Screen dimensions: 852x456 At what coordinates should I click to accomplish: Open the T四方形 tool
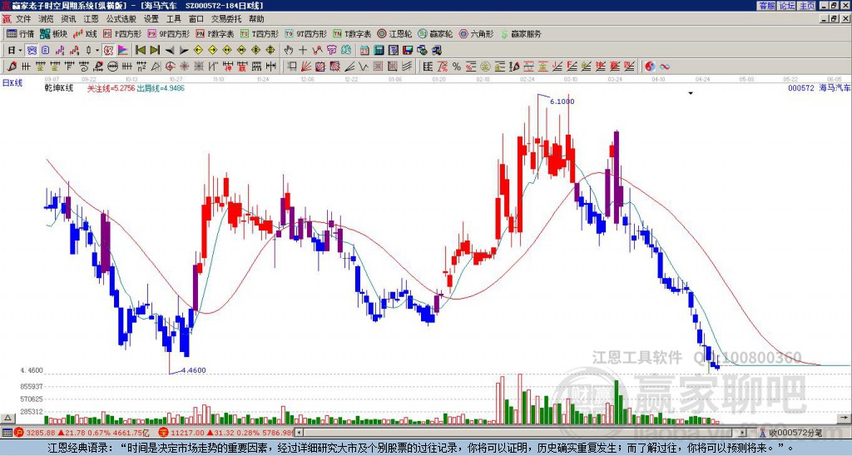point(260,33)
